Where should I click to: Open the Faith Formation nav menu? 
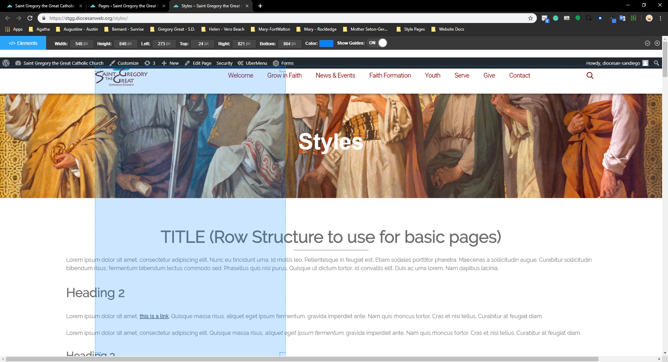click(x=390, y=76)
